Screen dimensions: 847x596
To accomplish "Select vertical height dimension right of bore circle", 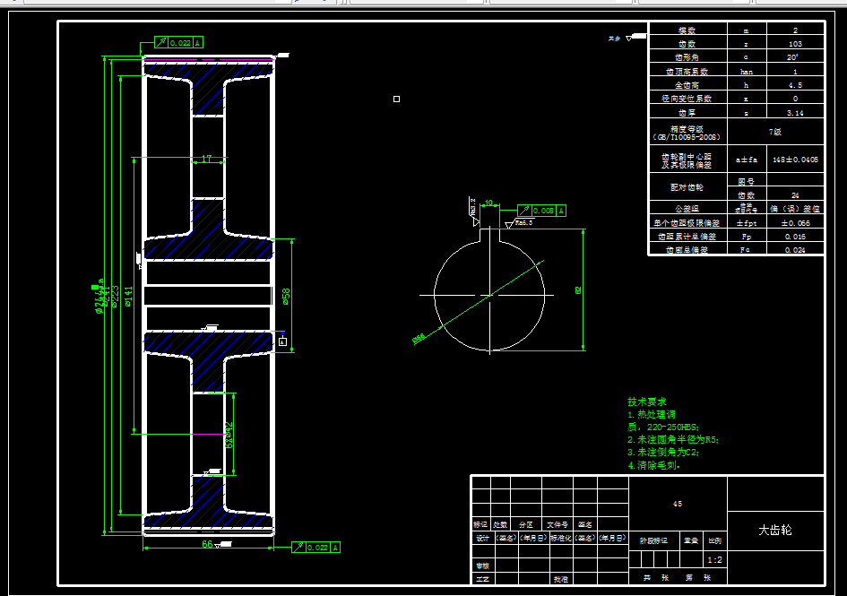I will pos(578,290).
